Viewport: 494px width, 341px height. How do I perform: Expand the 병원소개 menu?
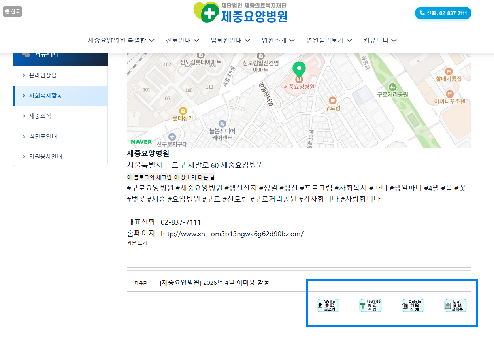278,40
